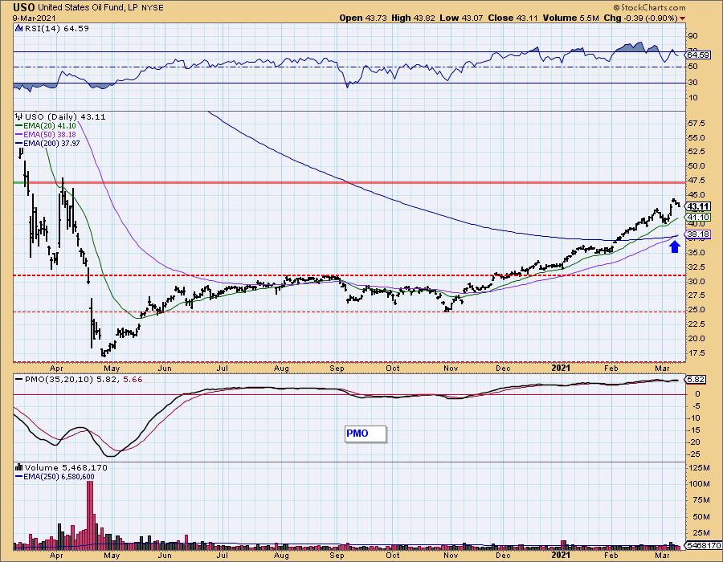Click the -25 level on PMO axis
Viewport: 723px width, 562px height.
pos(694,454)
